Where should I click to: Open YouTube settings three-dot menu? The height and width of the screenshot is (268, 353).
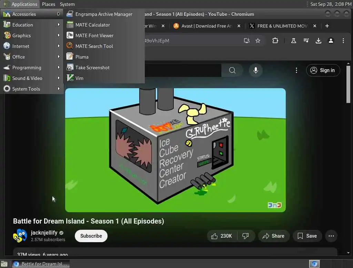[296, 70]
